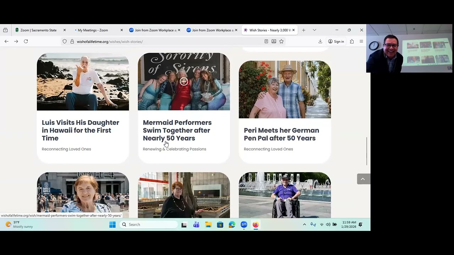
Task: Open Luis Visits His Daughter in Hawaii story
Action: tap(81, 130)
